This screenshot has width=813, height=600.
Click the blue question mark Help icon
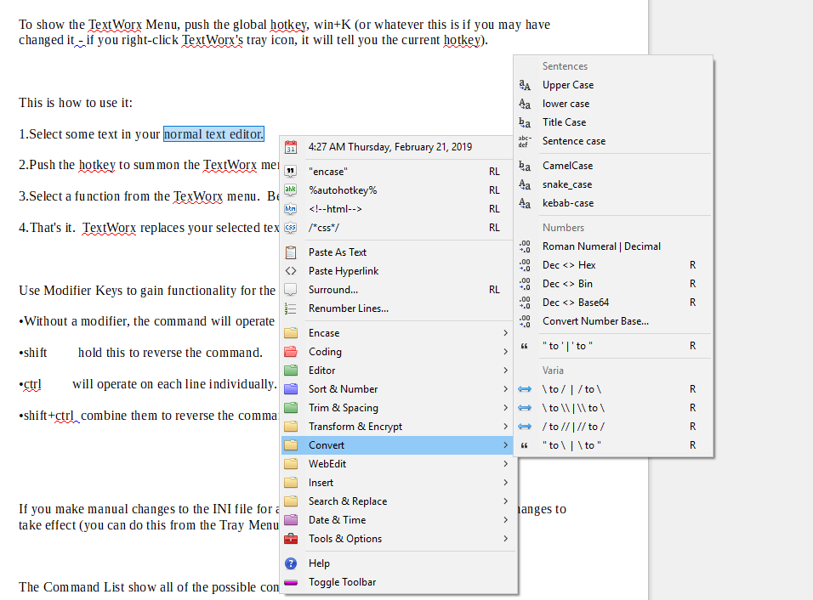(291, 563)
